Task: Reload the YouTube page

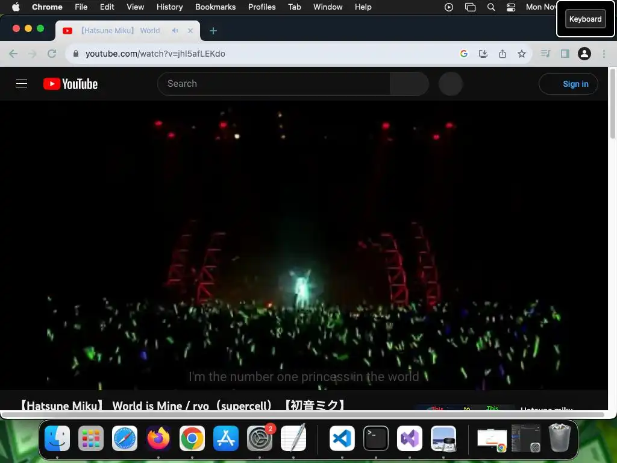Action: coord(52,54)
